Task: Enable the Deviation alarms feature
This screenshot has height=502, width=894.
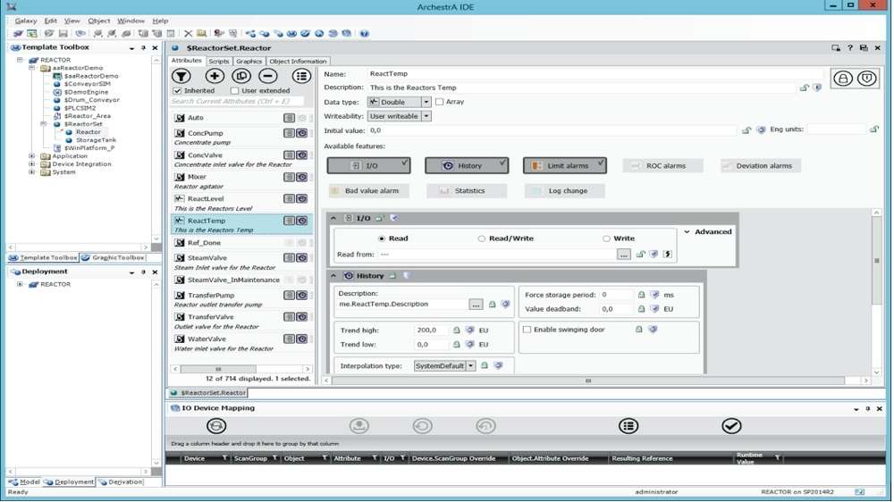Action: tap(761, 166)
